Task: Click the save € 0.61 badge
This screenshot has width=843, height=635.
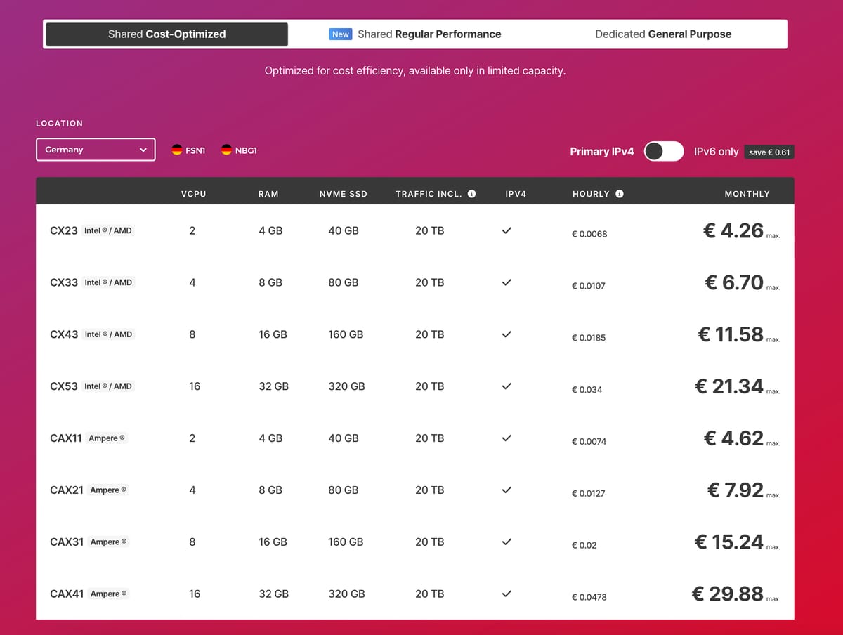Action: click(769, 152)
